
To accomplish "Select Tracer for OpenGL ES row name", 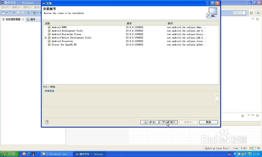I will 64,45.
